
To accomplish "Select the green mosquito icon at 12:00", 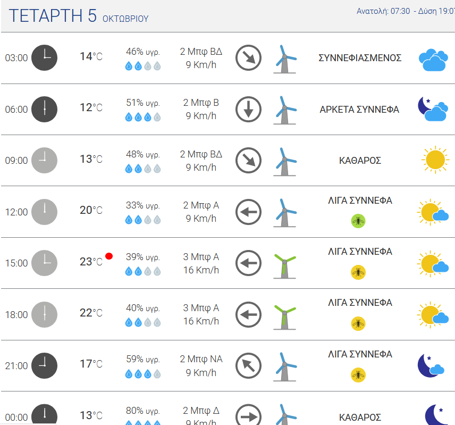I will pyautogui.click(x=358, y=221).
